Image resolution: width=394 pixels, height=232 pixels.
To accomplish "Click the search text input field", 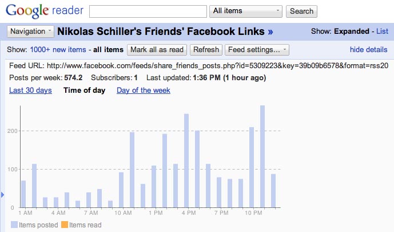I will tap(148, 11).
